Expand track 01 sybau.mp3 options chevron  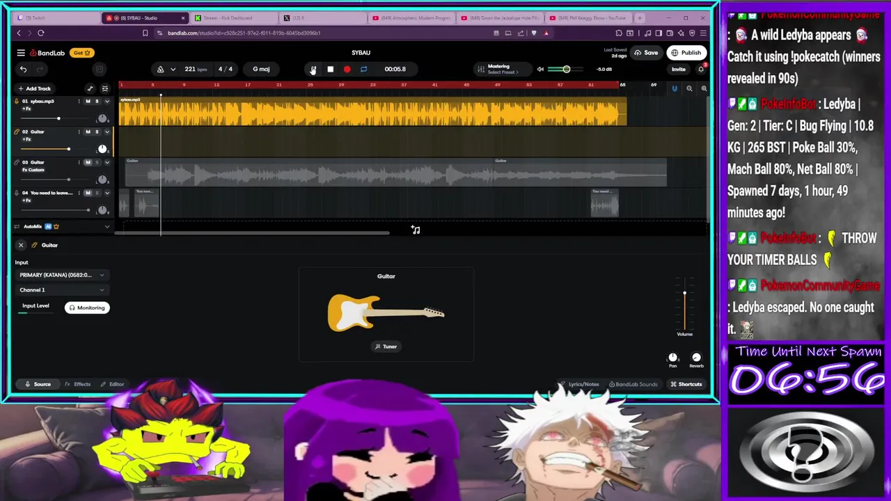(x=107, y=102)
